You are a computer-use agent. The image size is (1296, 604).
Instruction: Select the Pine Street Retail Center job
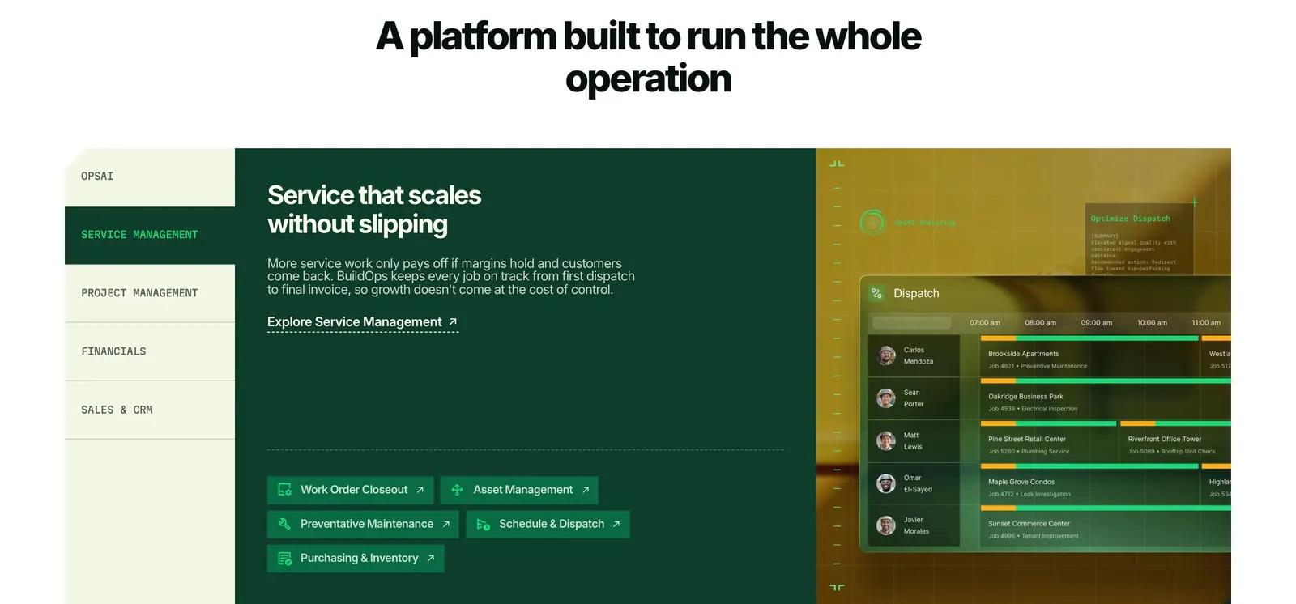(x=1049, y=442)
